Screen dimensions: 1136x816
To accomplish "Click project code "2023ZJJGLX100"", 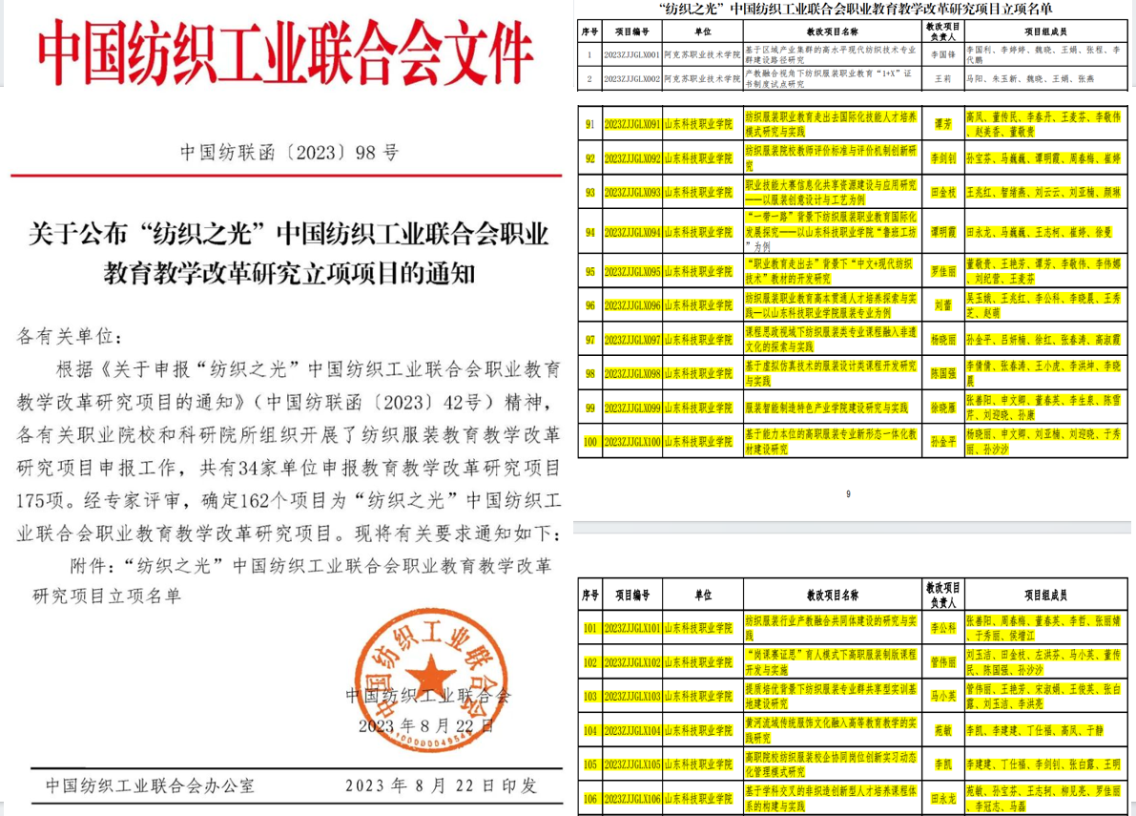I will (x=631, y=442).
